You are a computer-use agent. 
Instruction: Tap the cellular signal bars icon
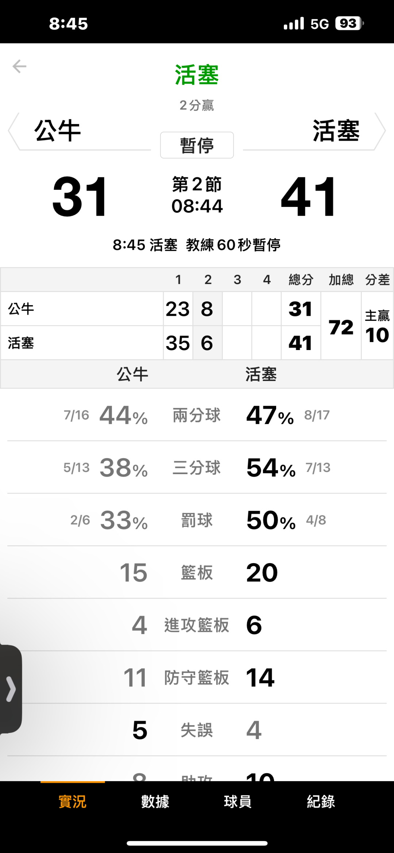click(294, 24)
